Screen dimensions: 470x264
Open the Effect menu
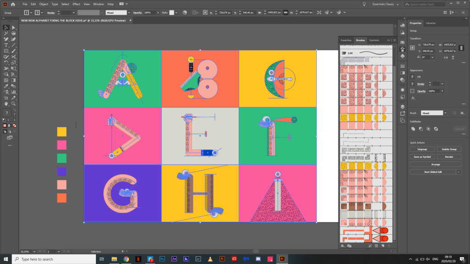[76, 4]
